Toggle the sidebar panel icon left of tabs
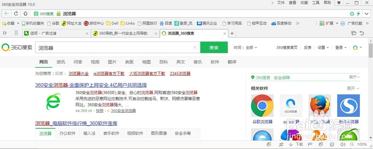 click(x=5, y=33)
